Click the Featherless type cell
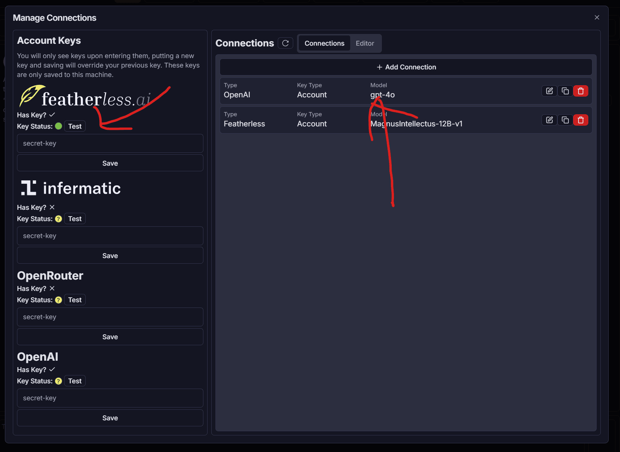This screenshot has width=620, height=452. (245, 124)
